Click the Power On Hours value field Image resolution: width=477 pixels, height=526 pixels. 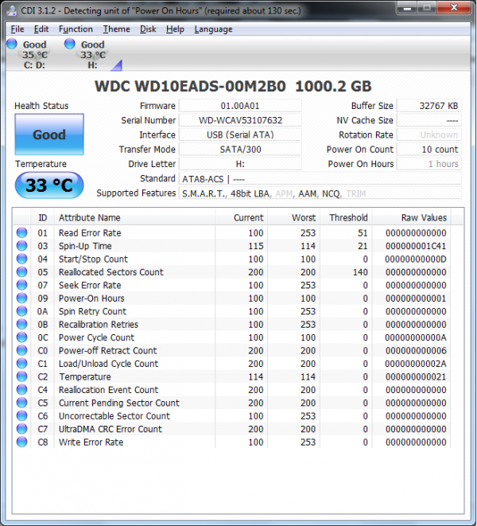pos(429,164)
